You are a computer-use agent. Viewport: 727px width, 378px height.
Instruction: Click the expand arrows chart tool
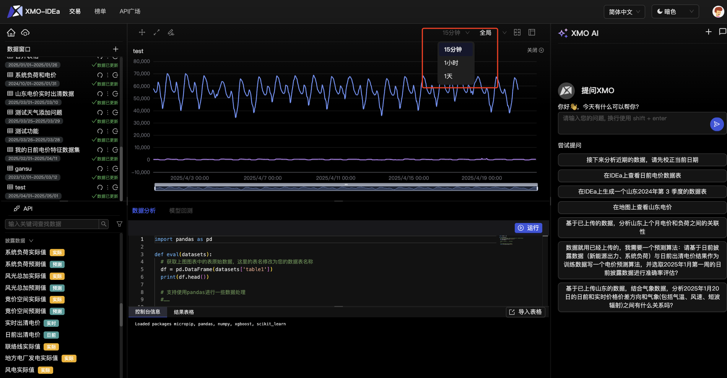click(x=156, y=32)
